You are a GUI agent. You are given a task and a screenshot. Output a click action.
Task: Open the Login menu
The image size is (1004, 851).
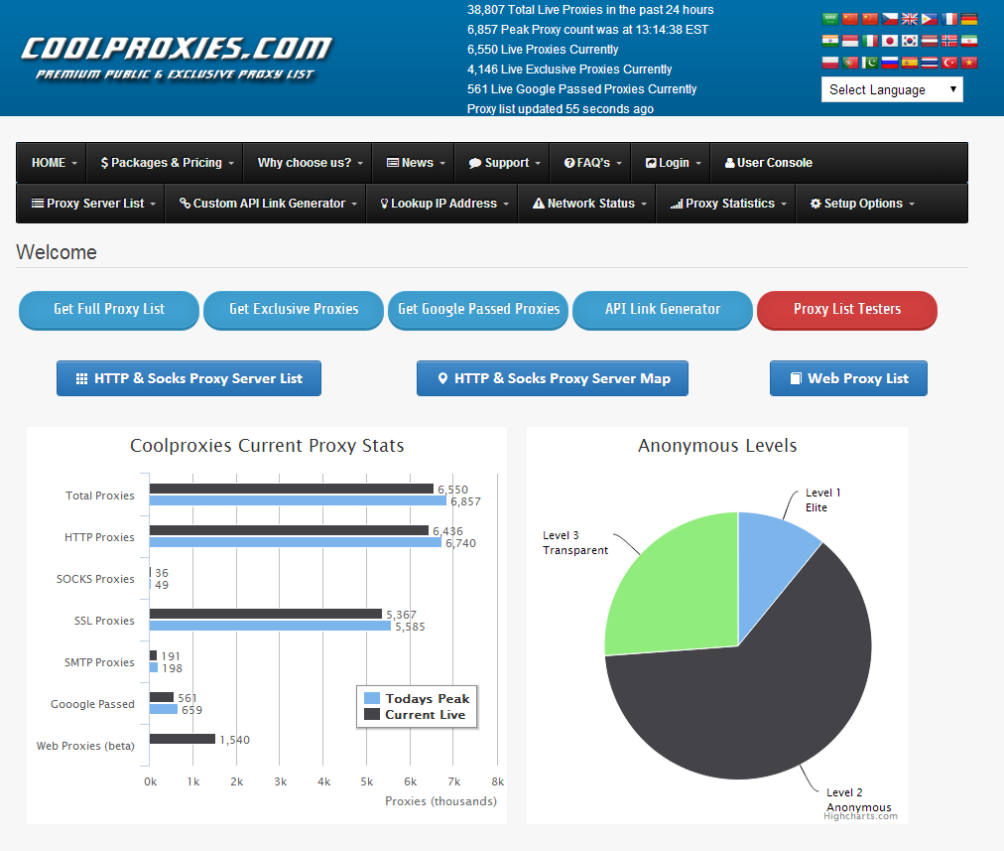673,163
